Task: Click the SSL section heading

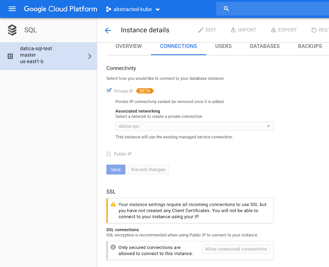Action: (x=111, y=192)
